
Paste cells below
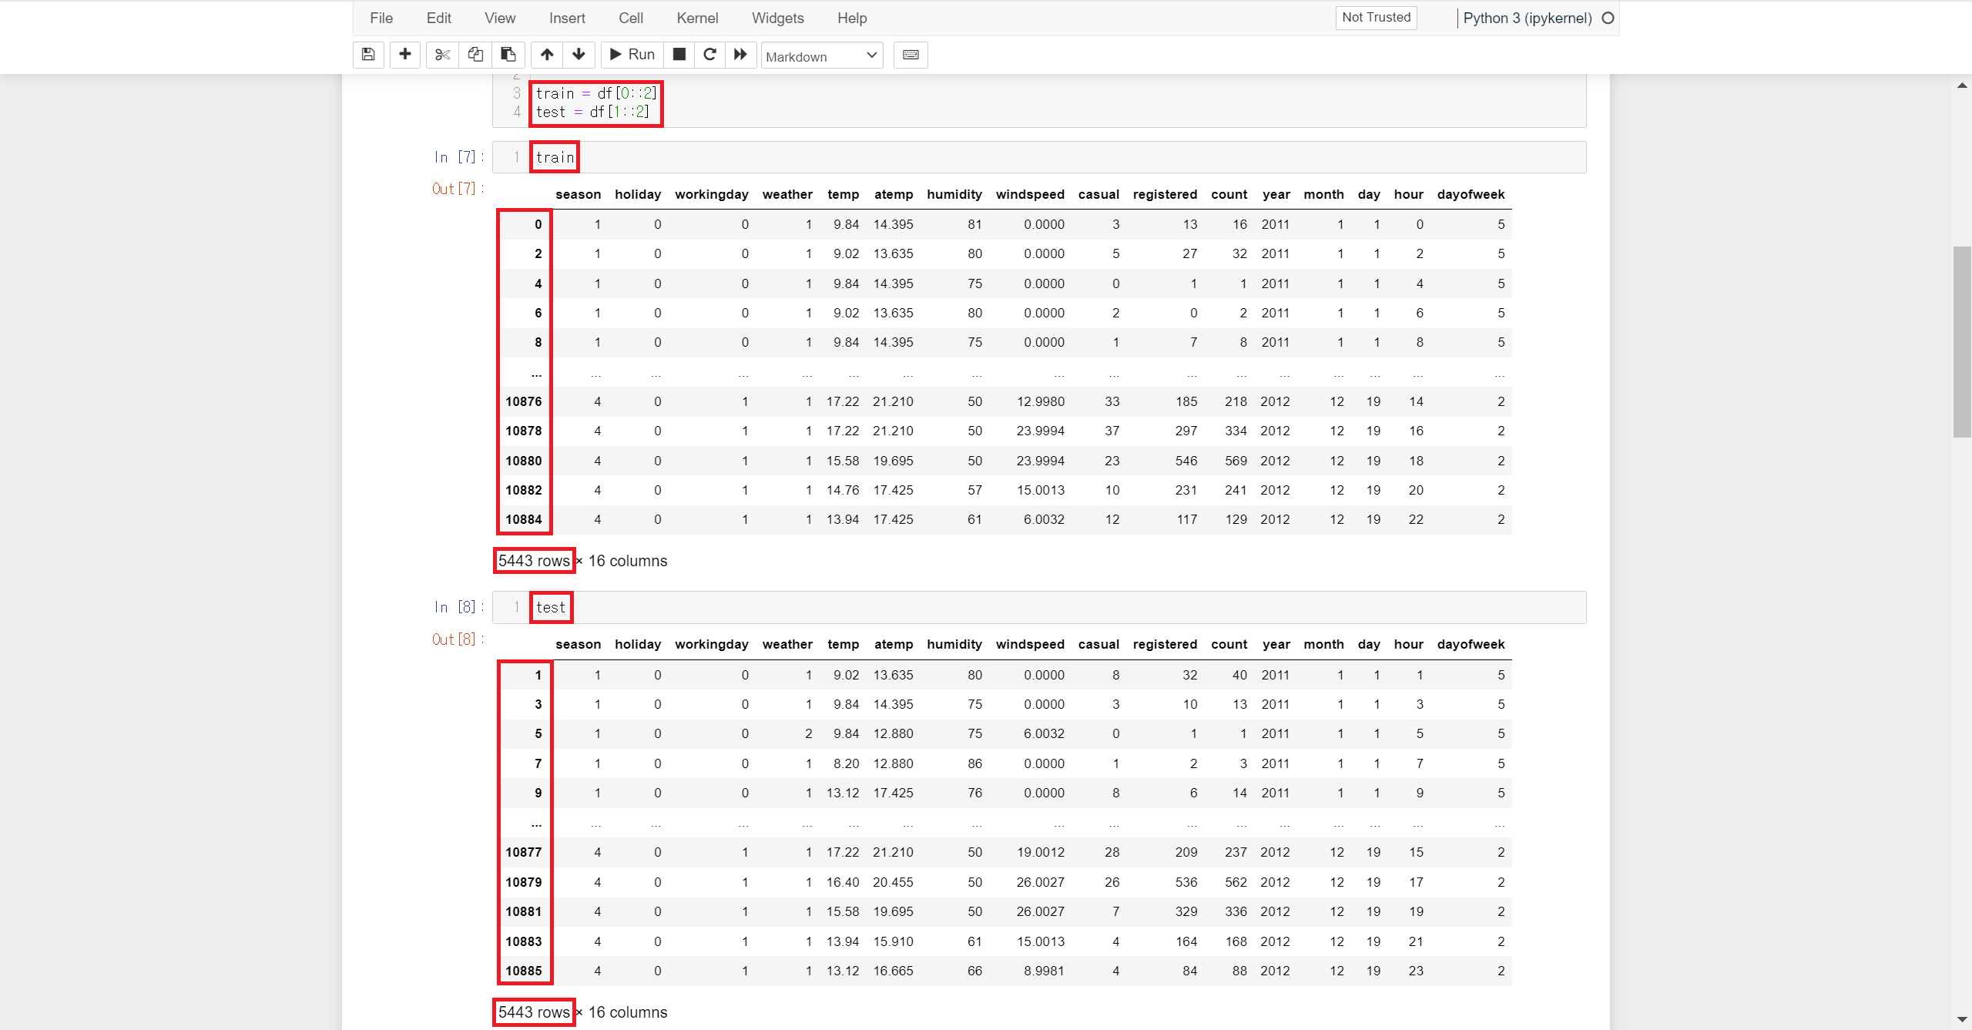click(x=508, y=55)
